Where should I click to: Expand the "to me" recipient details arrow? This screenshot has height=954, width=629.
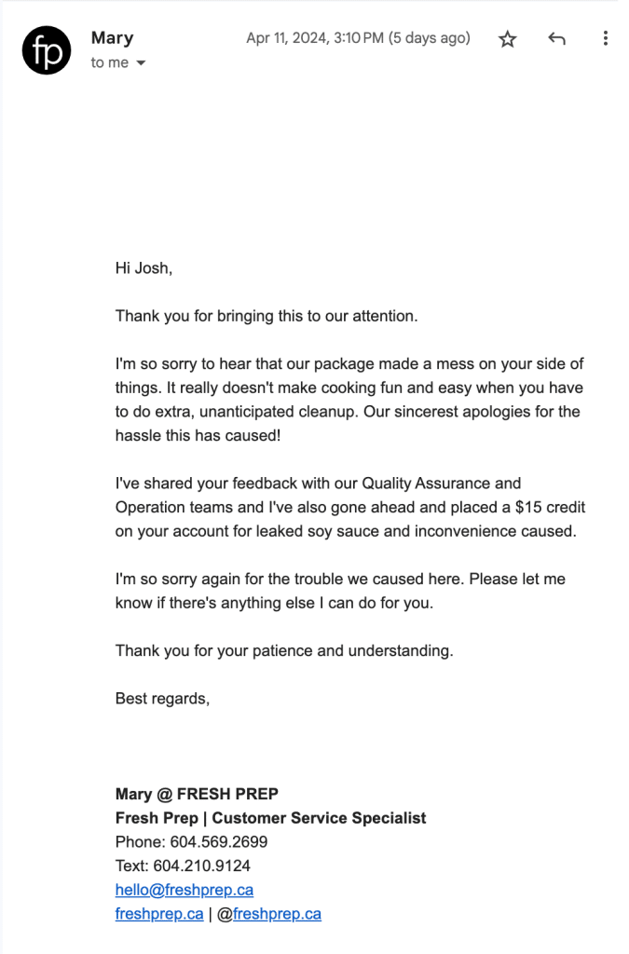click(x=142, y=63)
